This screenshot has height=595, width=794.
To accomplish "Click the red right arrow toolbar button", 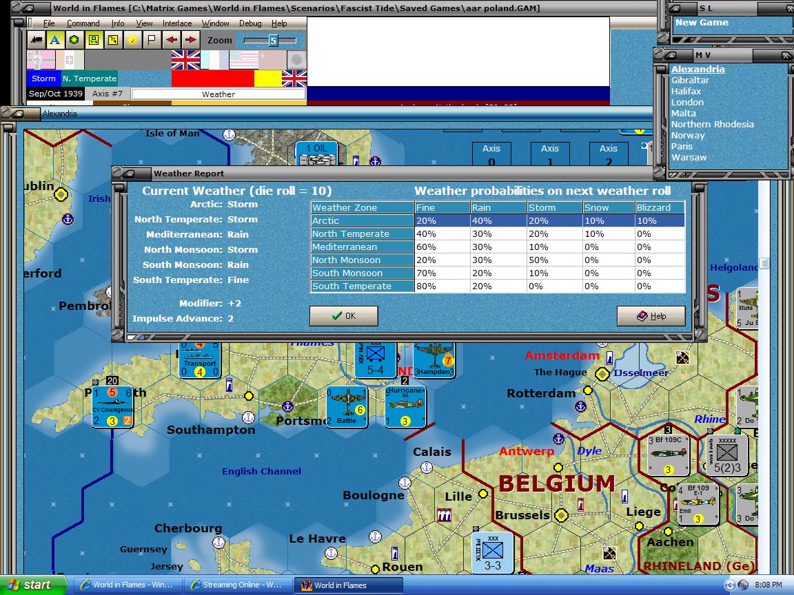I will tap(190, 40).
